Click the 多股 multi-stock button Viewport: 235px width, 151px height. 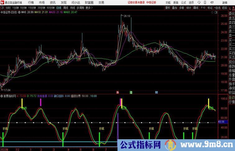coord(182,8)
